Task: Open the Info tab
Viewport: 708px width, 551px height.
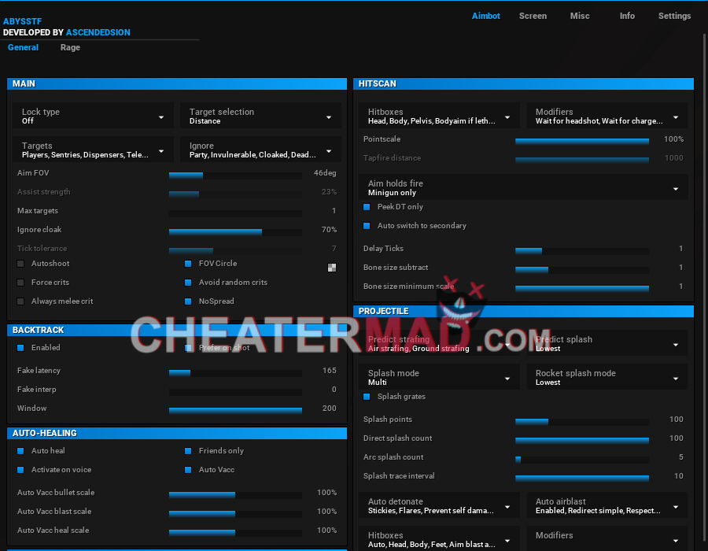Action: point(627,16)
